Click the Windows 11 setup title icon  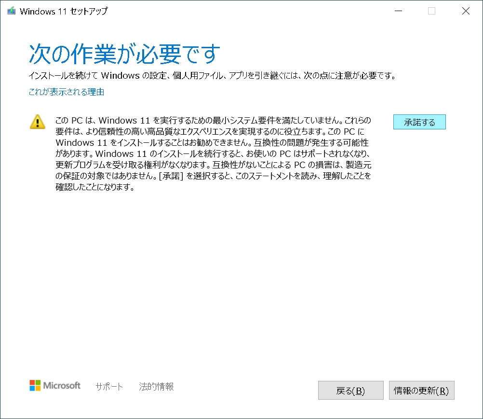click(x=12, y=11)
